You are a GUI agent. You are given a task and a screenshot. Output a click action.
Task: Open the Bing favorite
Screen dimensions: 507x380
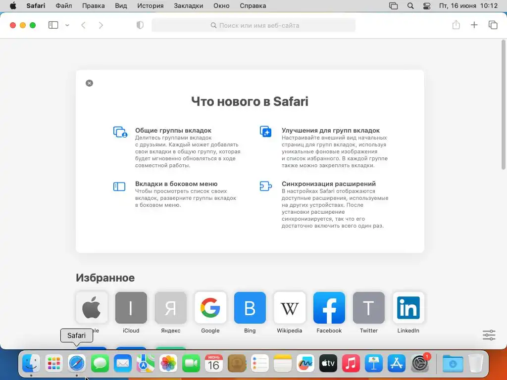pyautogui.click(x=250, y=308)
